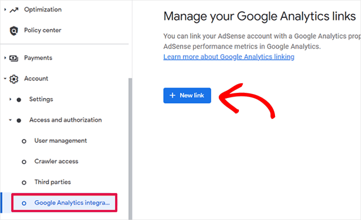Click the bullet circle beside Third parties
This screenshot has width=361, height=220.
point(24,182)
